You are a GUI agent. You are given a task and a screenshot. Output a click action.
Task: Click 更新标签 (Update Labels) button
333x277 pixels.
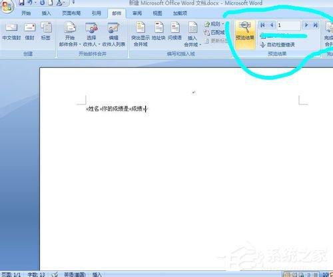[x=216, y=41]
